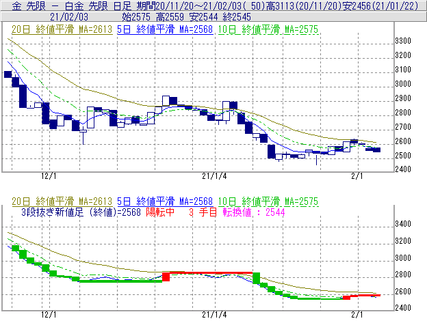This screenshot has width=427, height=323.
Task: Click the period high 高3113(20/11/20)
Action: 304,5
